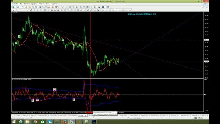Select the cursor arrow tool
Image resolution: width=220 pixels, height=124 pixels.
[13, 10]
